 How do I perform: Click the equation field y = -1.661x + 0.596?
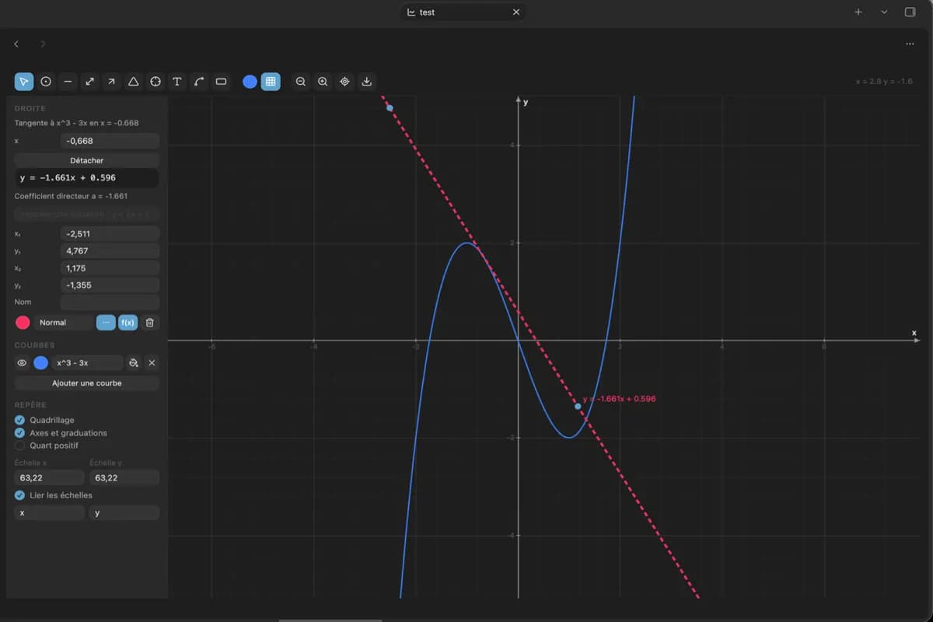point(87,178)
